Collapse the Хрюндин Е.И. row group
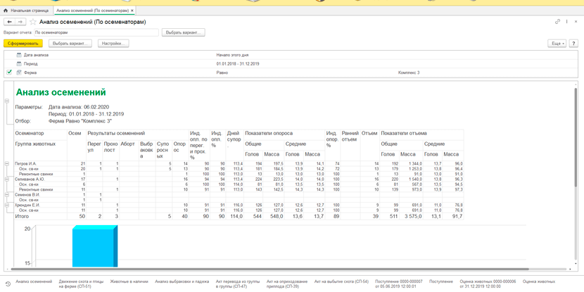The width and height of the screenshot is (584, 292). 6,205
